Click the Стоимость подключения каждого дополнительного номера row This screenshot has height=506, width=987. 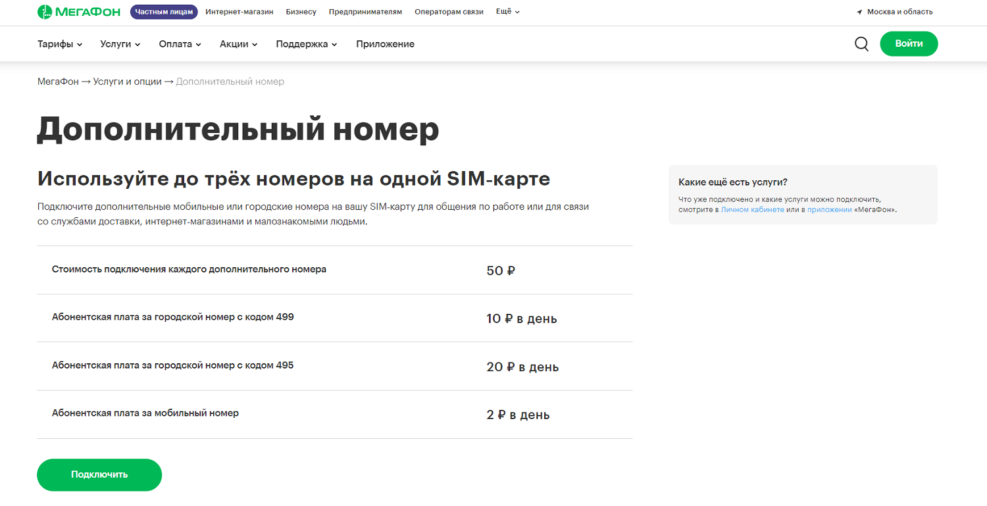pyautogui.click(x=335, y=270)
